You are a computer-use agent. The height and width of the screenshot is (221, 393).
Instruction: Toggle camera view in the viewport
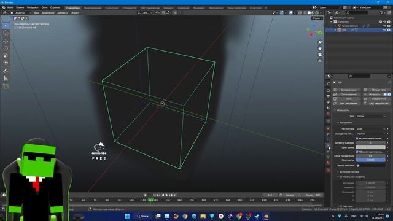(320, 55)
